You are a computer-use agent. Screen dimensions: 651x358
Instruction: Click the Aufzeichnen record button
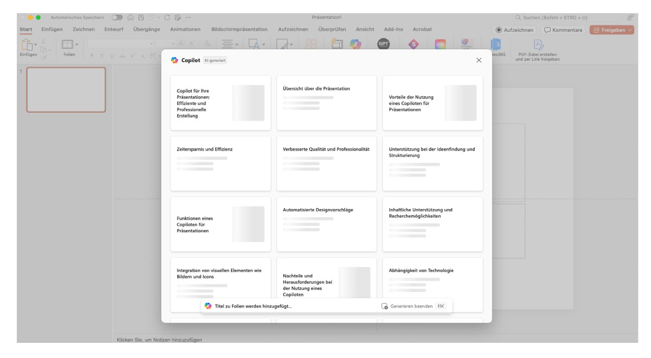(514, 30)
